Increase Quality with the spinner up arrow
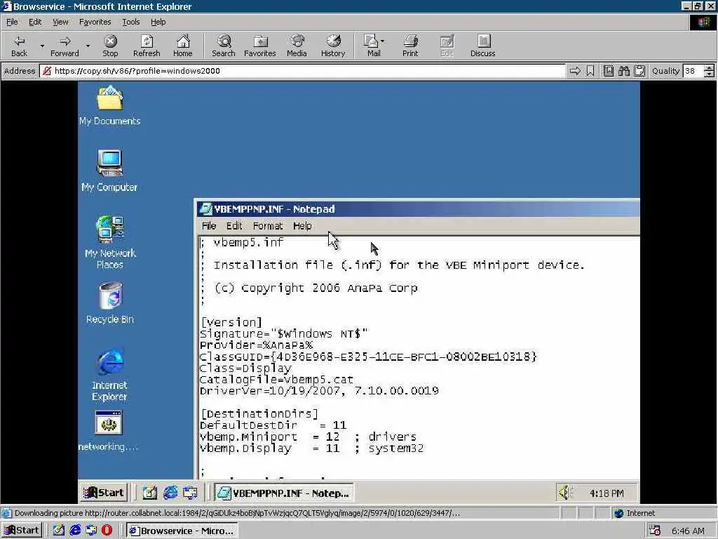Viewport: 718px width, 539px height. pyautogui.click(x=709, y=68)
